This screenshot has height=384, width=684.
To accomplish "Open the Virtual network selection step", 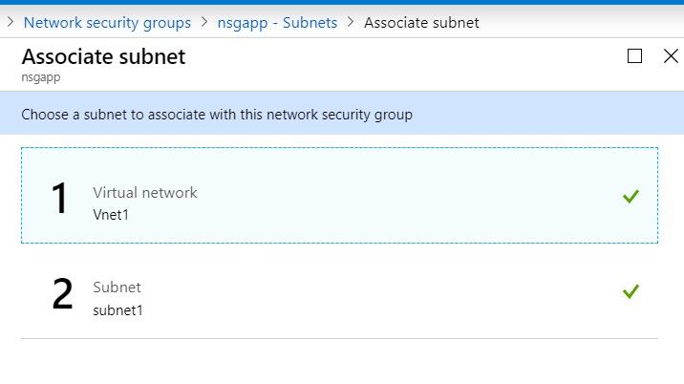I will [x=339, y=195].
